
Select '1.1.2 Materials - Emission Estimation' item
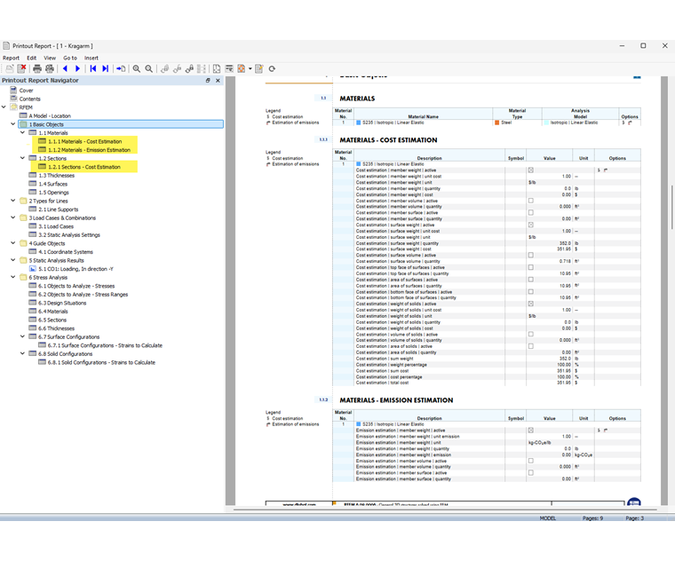tap(89, 150)
